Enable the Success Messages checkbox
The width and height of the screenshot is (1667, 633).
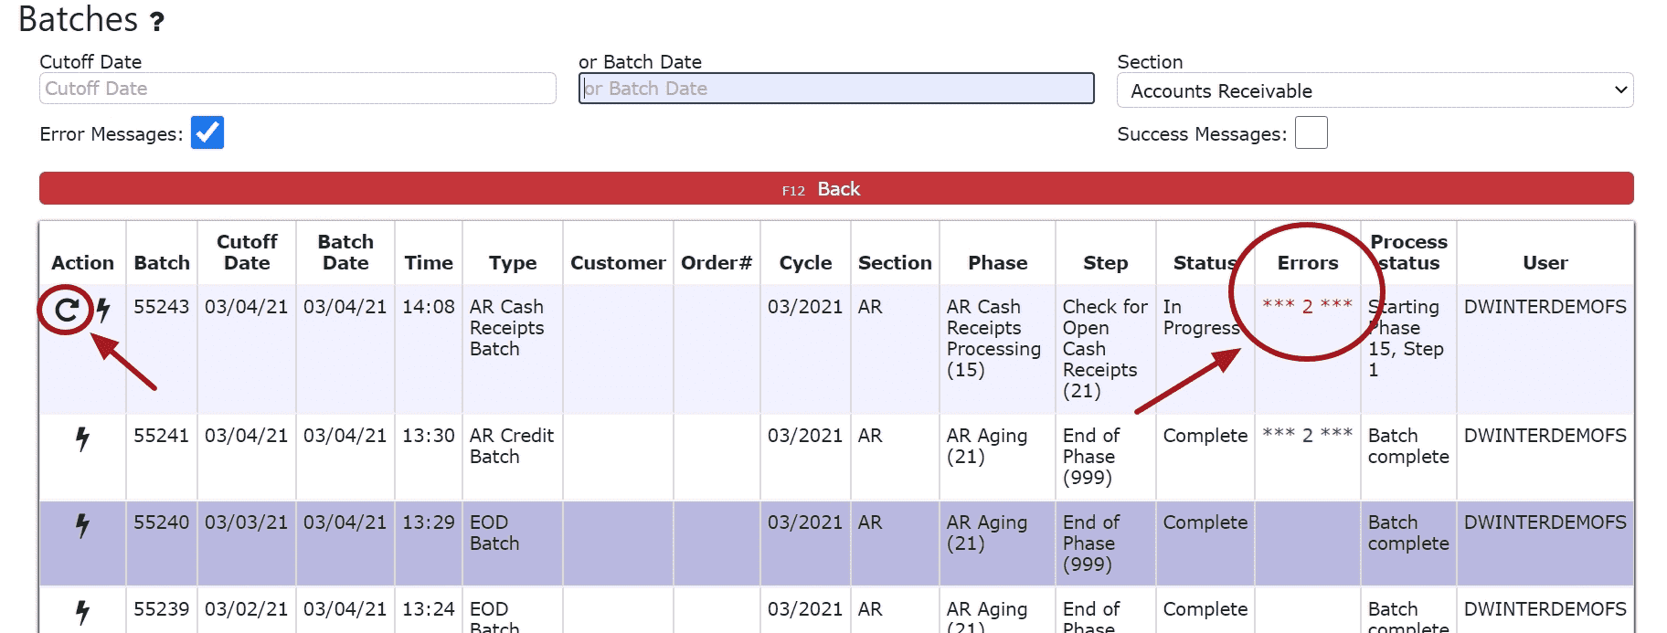click(1311, 132)
